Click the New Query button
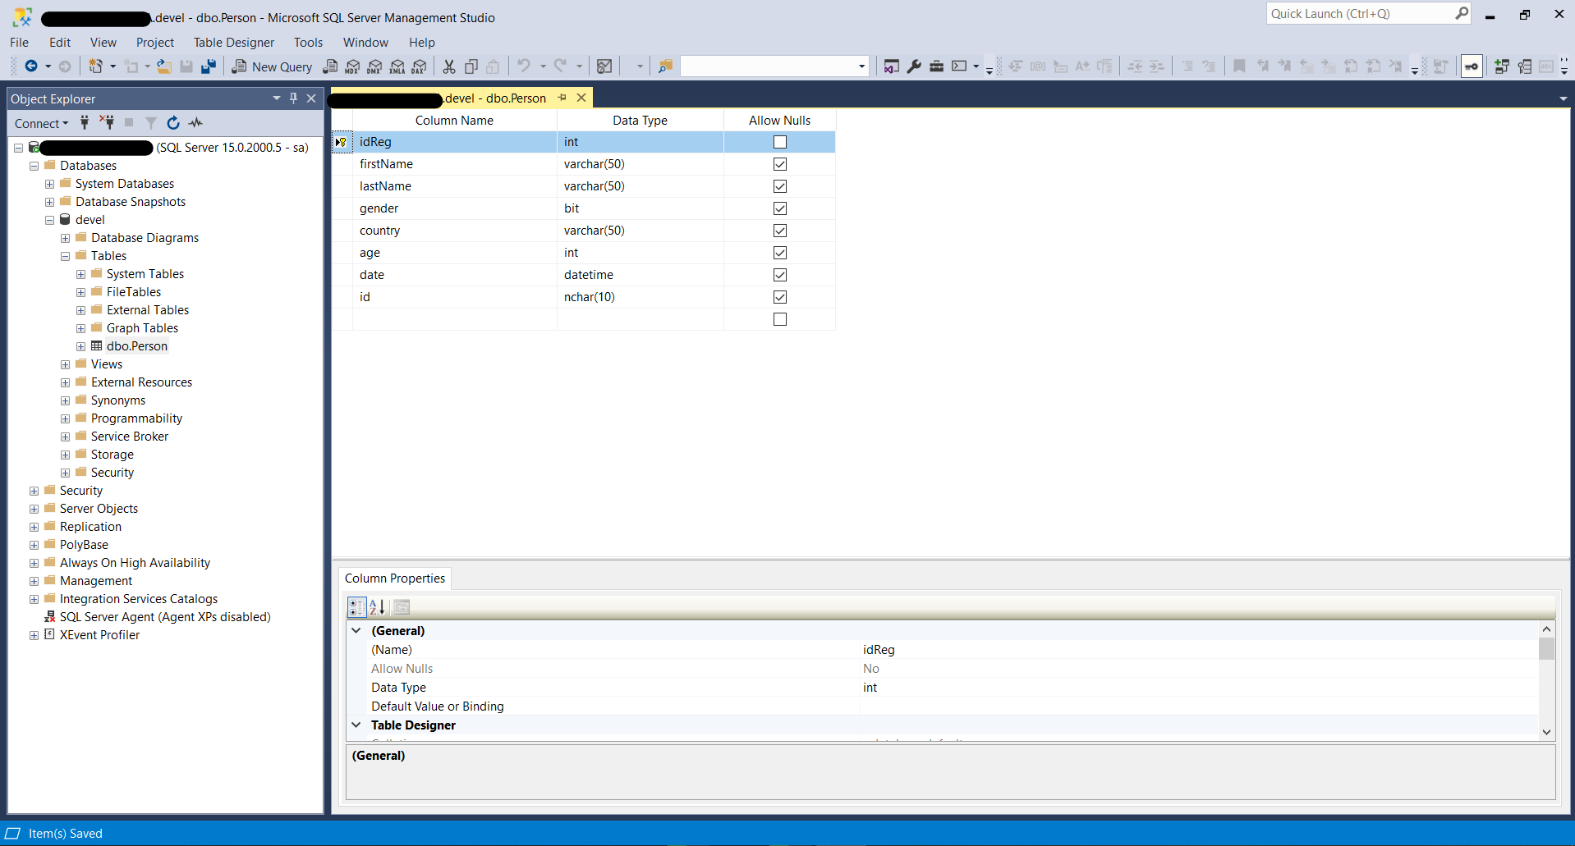 pos(273,66)
